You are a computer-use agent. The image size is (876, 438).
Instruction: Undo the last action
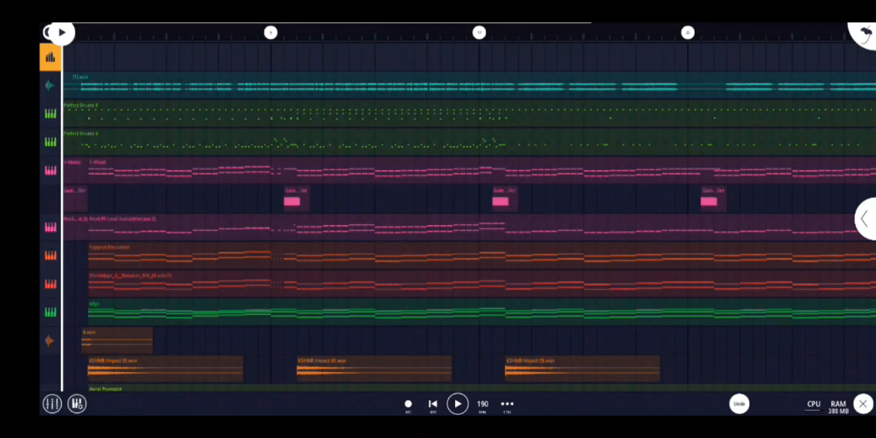[x=739, y=404]
